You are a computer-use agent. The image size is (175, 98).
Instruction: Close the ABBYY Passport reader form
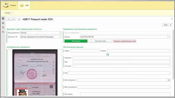(x=172, y=19)
